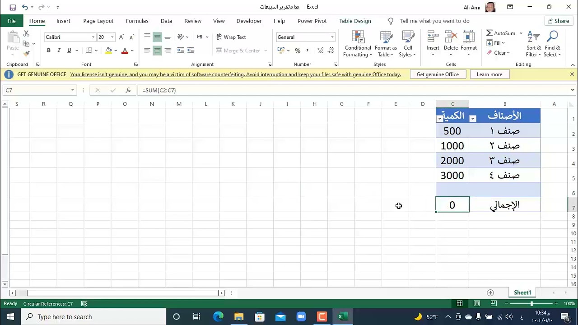Toggle Bold formatting
This screenshot has width=578, height=325.
tap(49, 51)
